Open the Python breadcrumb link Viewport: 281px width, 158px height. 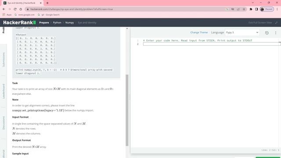[57, 22]
